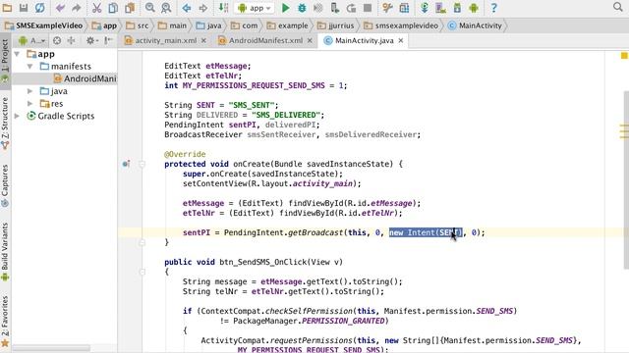
Task: Click the Find magnifier icon
Action: tap(149, 8)
